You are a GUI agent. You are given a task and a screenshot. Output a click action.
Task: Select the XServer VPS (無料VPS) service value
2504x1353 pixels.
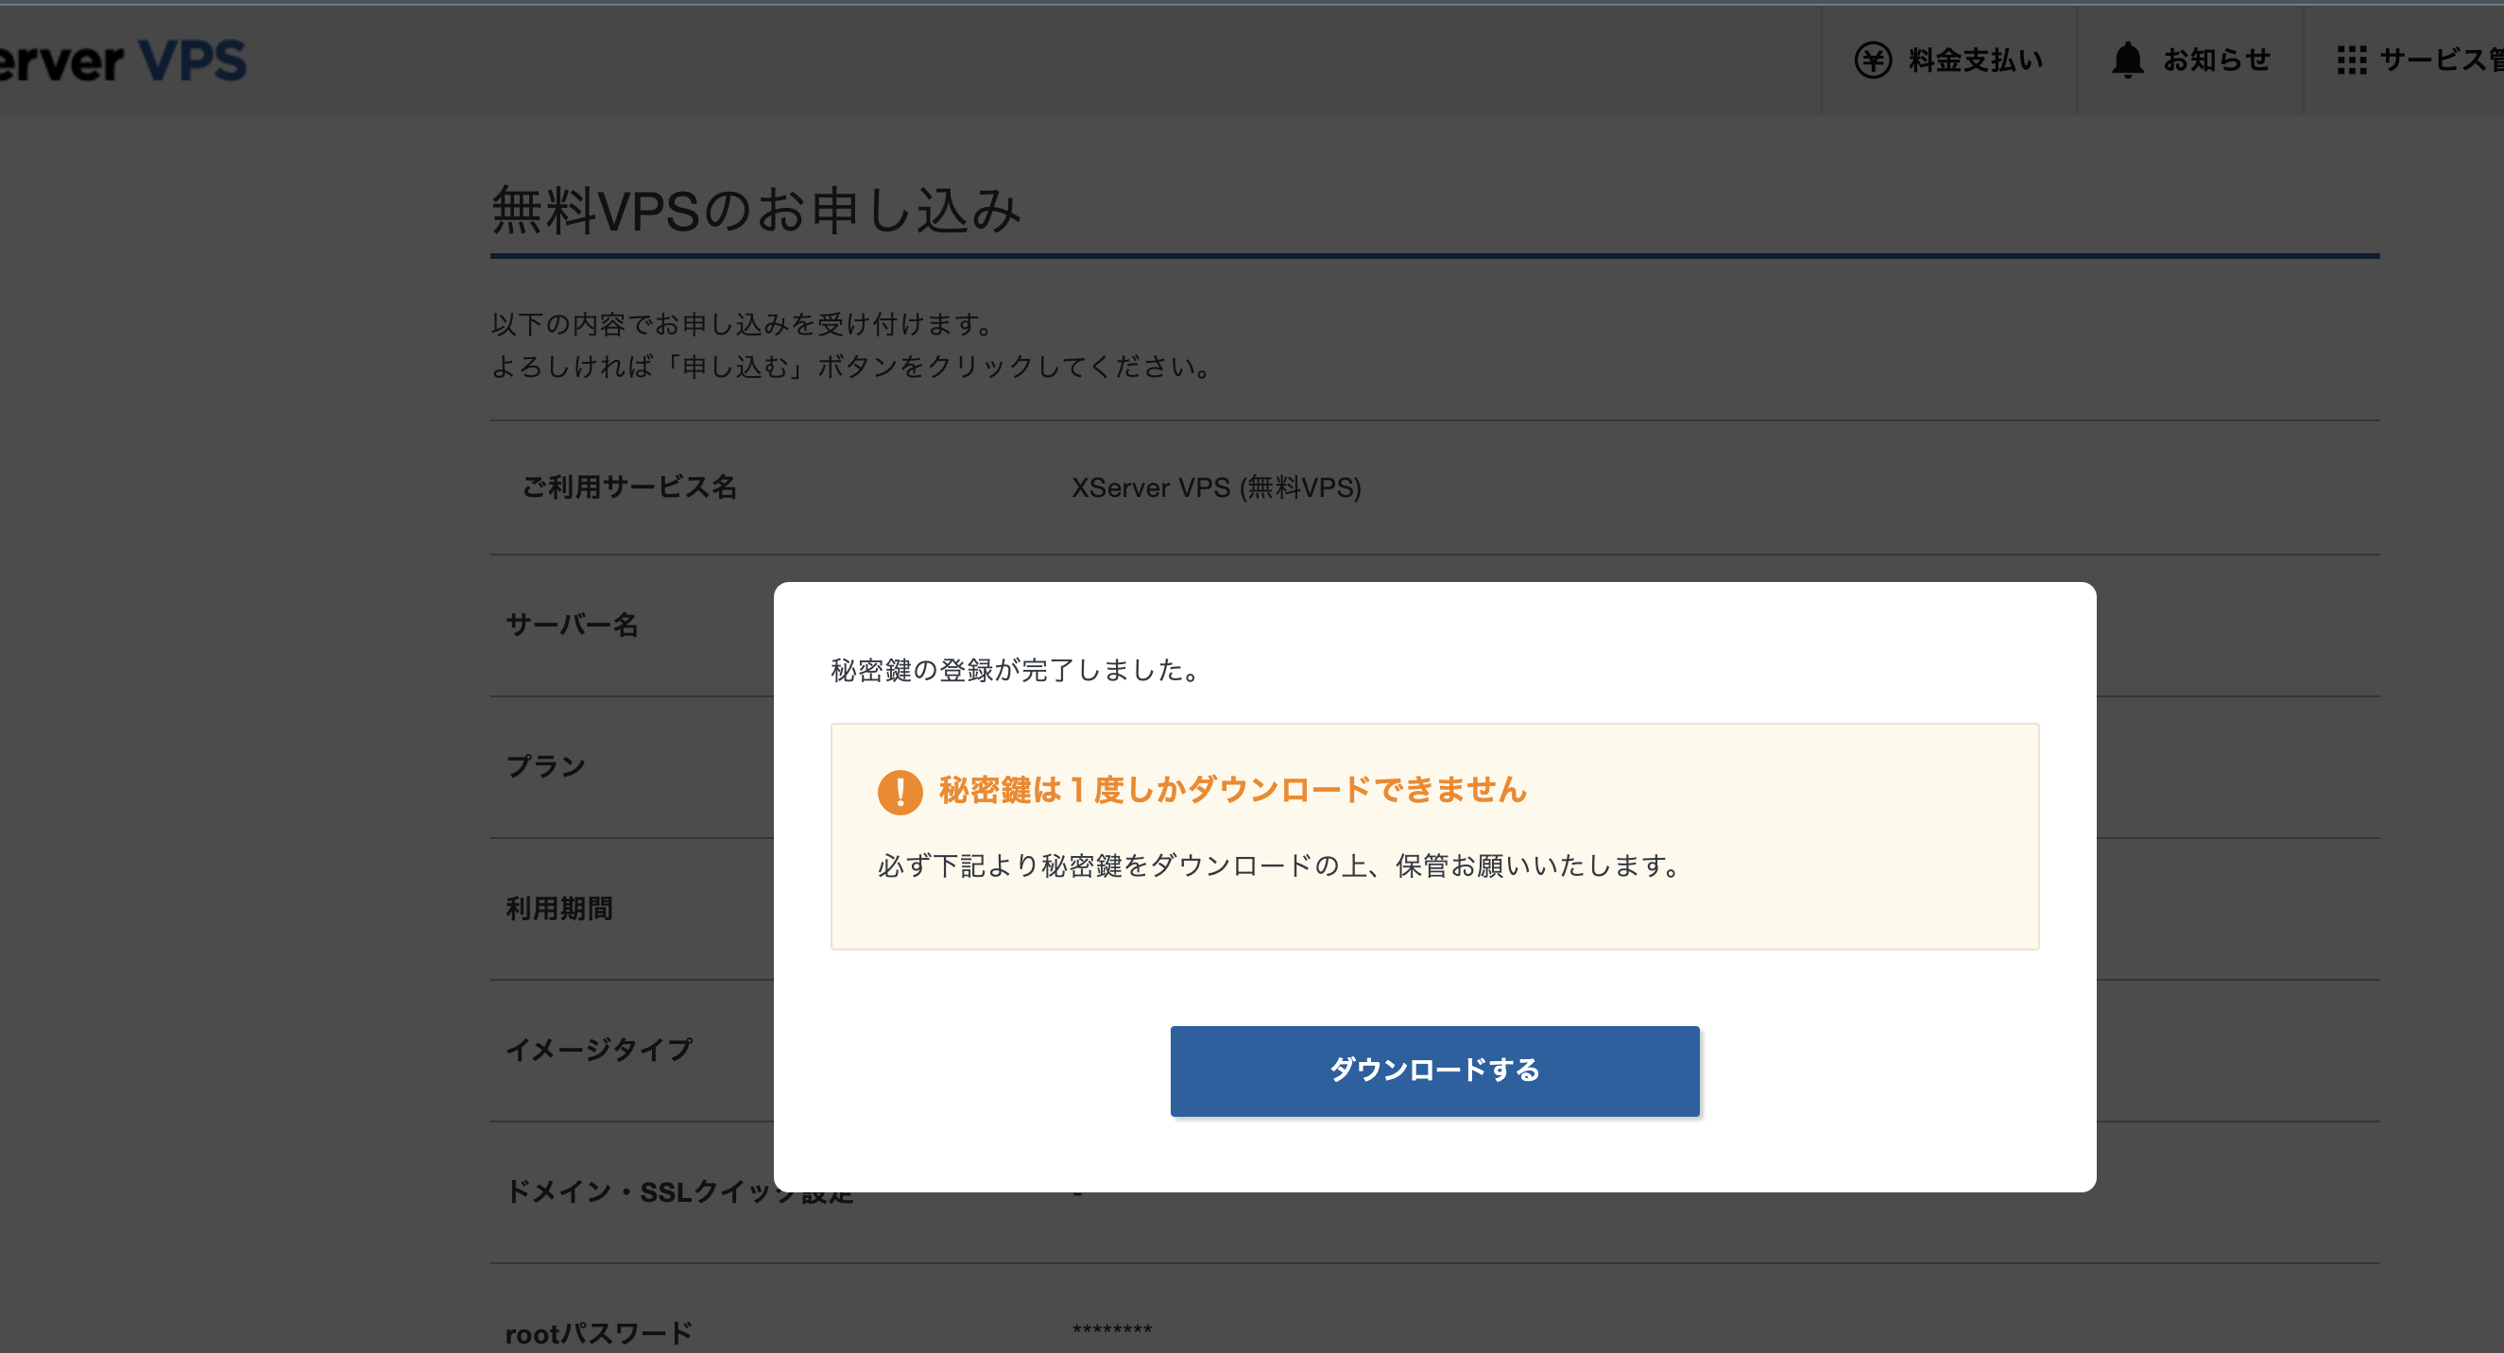pos(1217,488)
